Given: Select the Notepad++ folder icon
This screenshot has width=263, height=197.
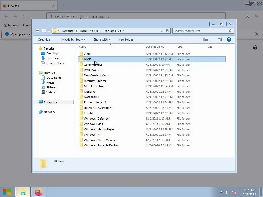Looking at the screenshot, I should point(81,97).
